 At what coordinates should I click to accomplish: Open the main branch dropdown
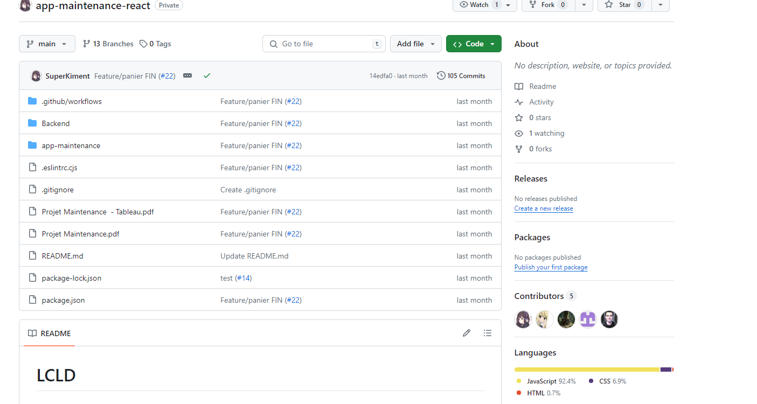coord(47,44)
